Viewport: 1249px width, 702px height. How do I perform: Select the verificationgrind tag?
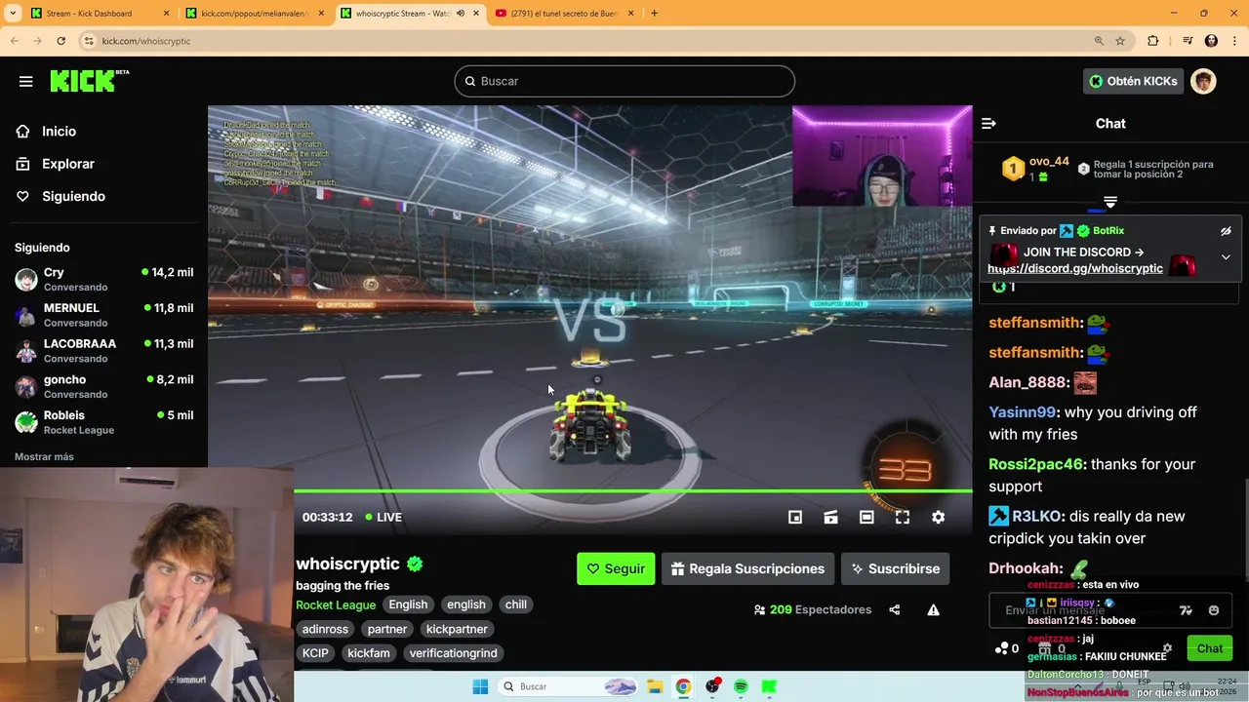pyautogui.click(x=453, y=653)
